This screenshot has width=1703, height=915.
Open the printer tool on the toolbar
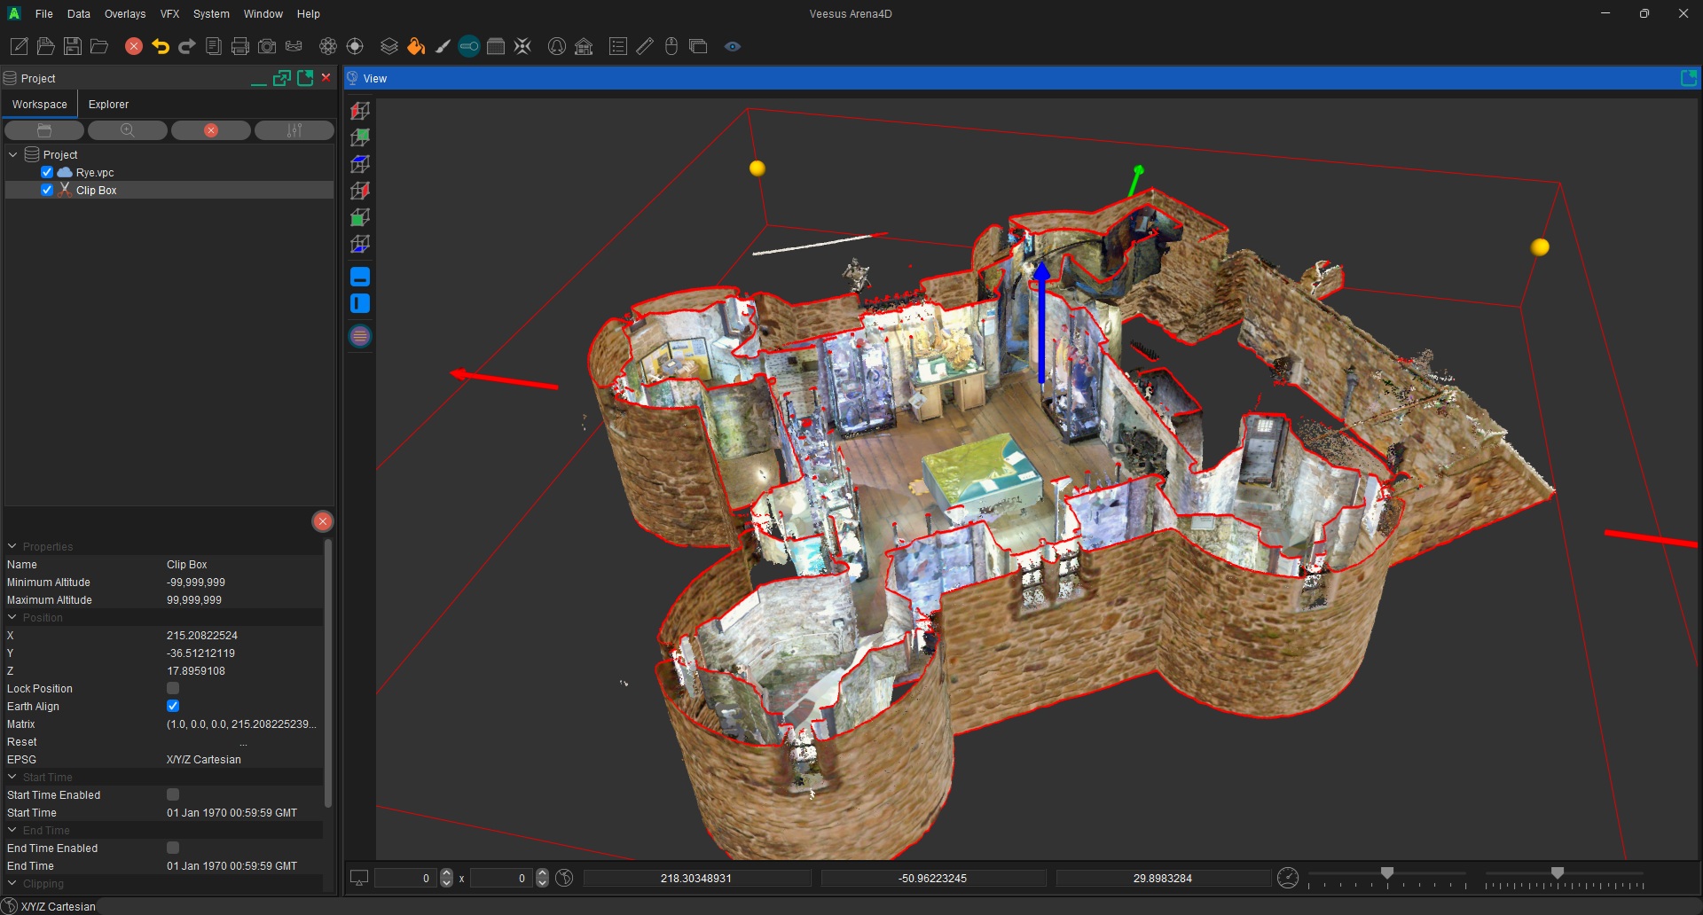[x=240, y=46]
